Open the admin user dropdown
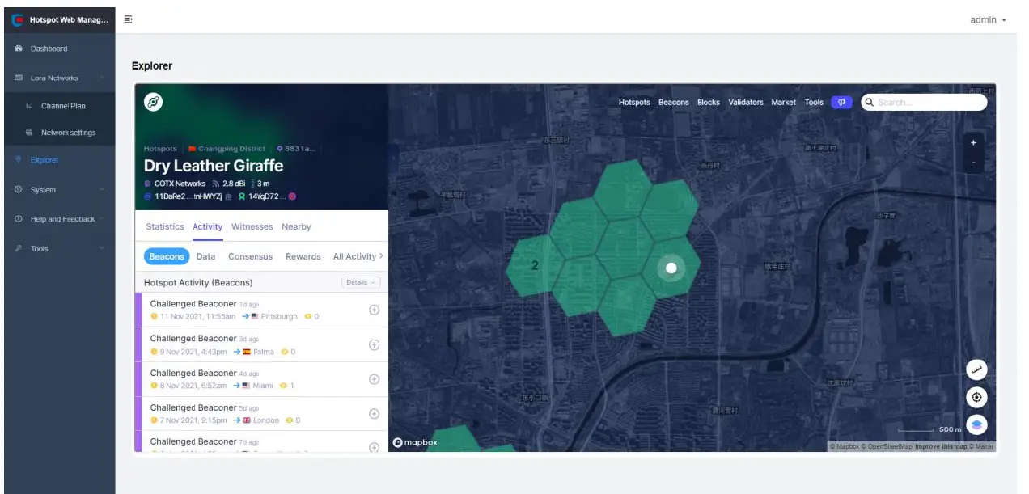Image resolution: width=1029 pixels, height=494 pixels. [988, 20]
